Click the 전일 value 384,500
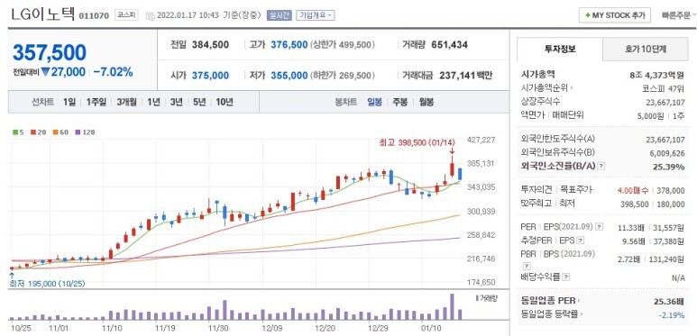This screenshot has width=697, height=336. pos(211,45)
